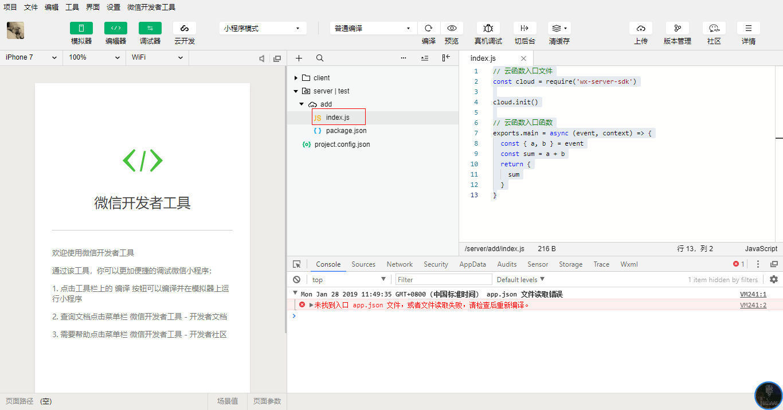The height and width of the screenshot is (410, 783).
Task: Toggle the Editor panel button
Action: 115,28
